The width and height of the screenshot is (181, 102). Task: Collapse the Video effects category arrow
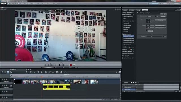pos(133,14)
